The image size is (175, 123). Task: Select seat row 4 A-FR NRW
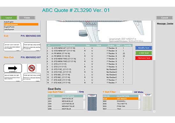tap(89, 56)
